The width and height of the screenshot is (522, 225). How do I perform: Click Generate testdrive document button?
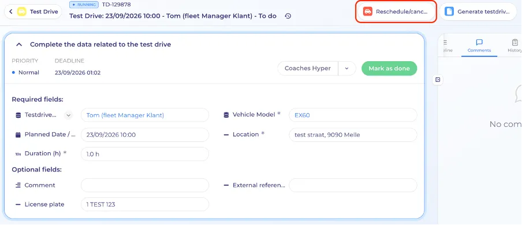click(478, 12)
